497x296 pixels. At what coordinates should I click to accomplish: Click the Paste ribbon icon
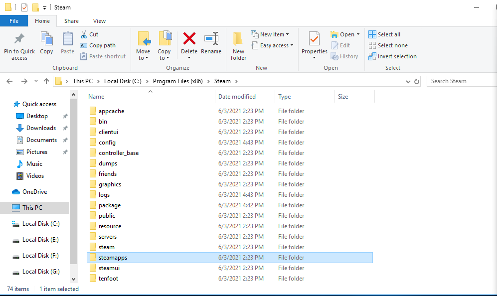coord(67,39)
